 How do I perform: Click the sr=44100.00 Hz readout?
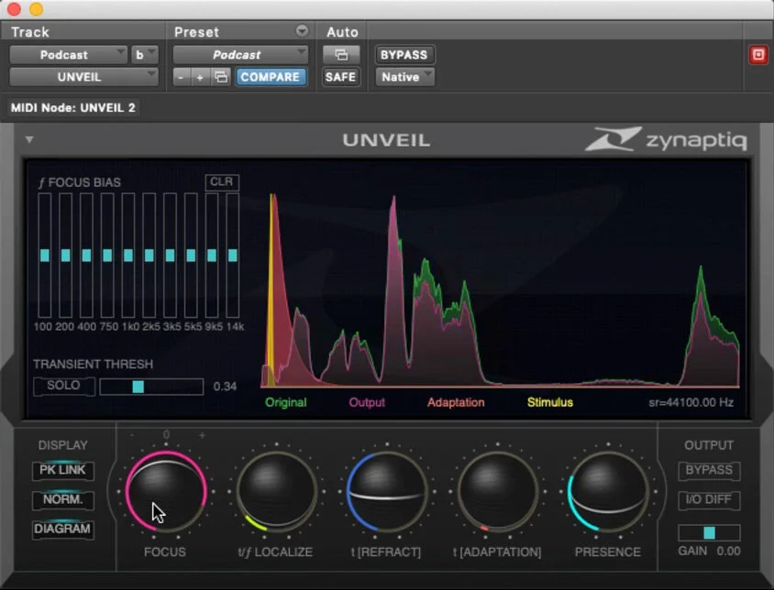[x=691, y=402]
